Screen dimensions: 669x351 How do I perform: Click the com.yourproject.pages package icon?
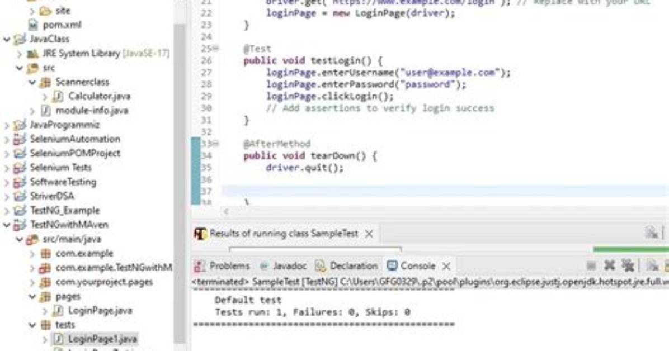pyautogui.click(x=45, y=282)
